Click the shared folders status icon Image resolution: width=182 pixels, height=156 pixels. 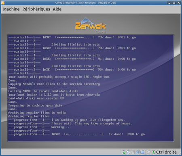[142, 152]
